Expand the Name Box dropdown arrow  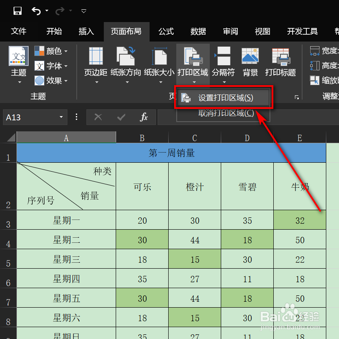(61, 117)
